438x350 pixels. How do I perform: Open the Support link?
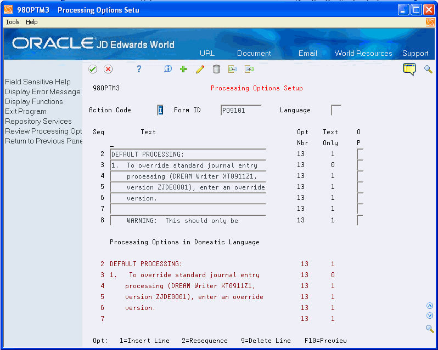(415, 53)
